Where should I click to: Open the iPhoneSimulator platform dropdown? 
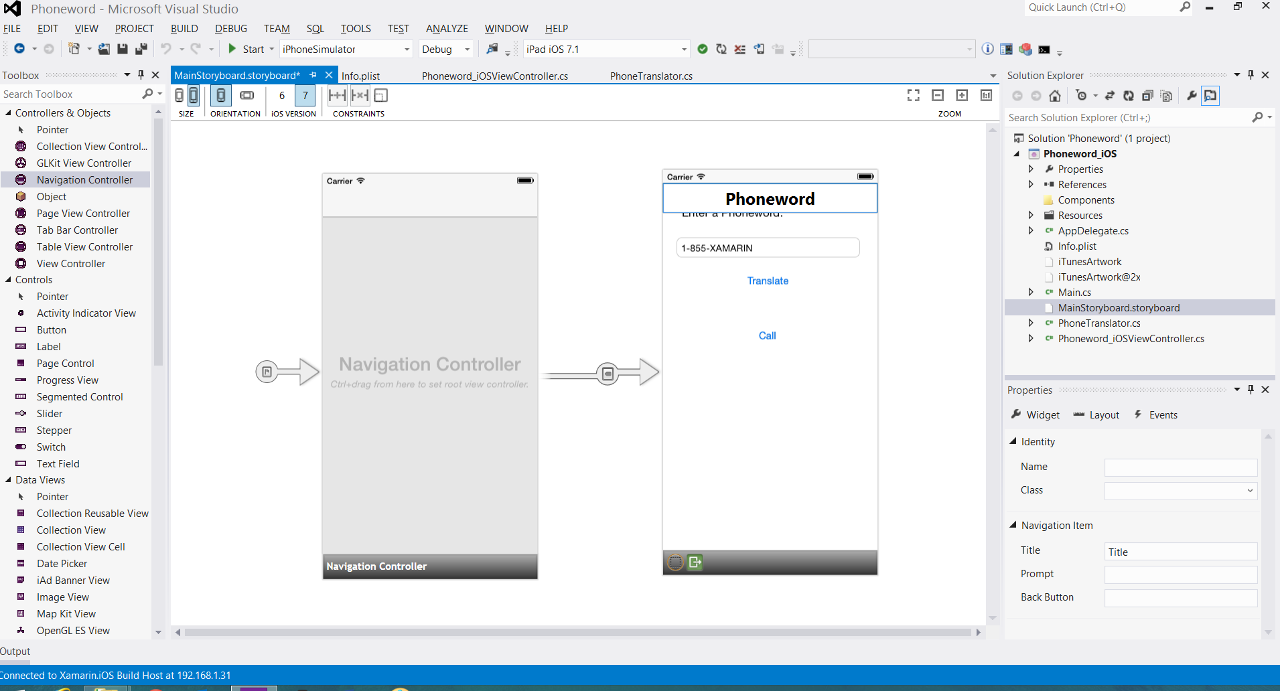coord(407,50)
